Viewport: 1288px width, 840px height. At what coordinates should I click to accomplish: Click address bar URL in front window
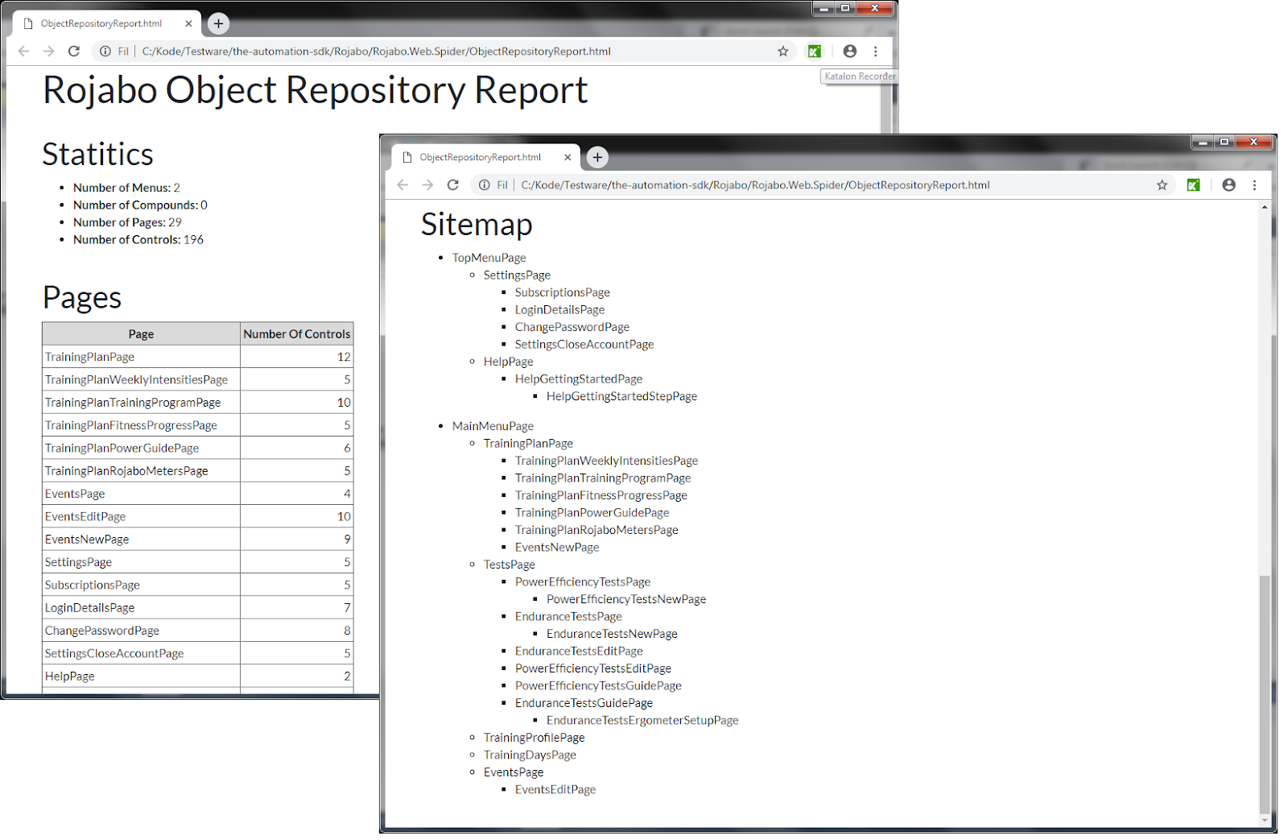(x=755, y=184)
